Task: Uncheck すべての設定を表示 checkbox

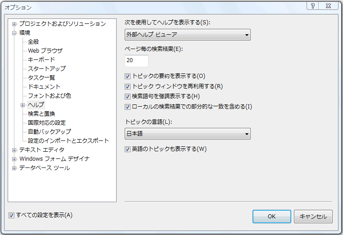Action: click(12, 216)
